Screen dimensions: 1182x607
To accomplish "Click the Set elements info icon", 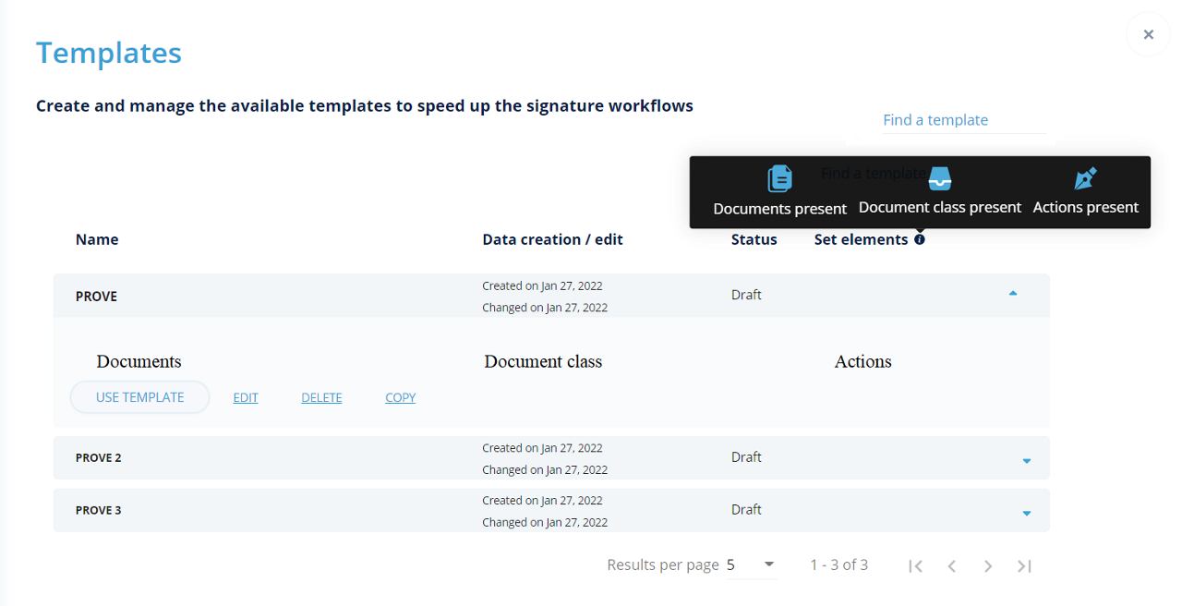I will pos(920,240).
